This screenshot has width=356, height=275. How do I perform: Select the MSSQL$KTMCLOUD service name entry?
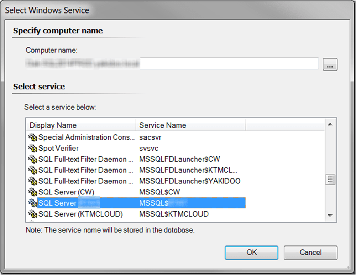(x=174, y=214)
